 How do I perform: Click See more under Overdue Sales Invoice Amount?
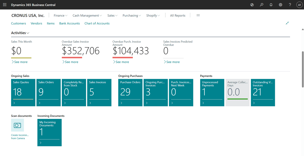71,62
